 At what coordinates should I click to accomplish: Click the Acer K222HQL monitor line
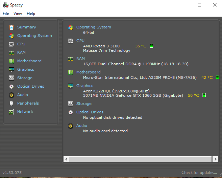tap(116, 91)
